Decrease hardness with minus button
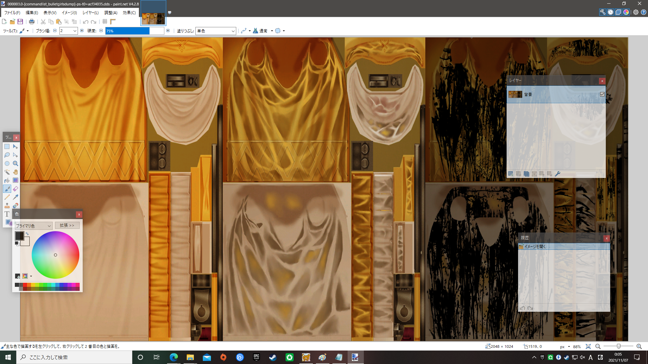The width and height of the screenshot is (648, 364). tap(101, 31)
